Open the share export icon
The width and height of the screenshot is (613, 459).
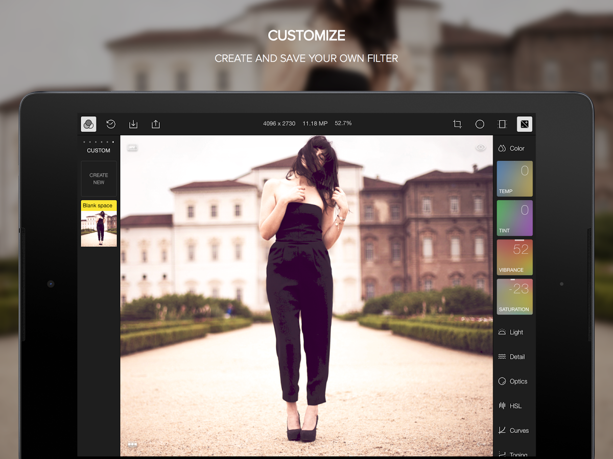(156, 124)
